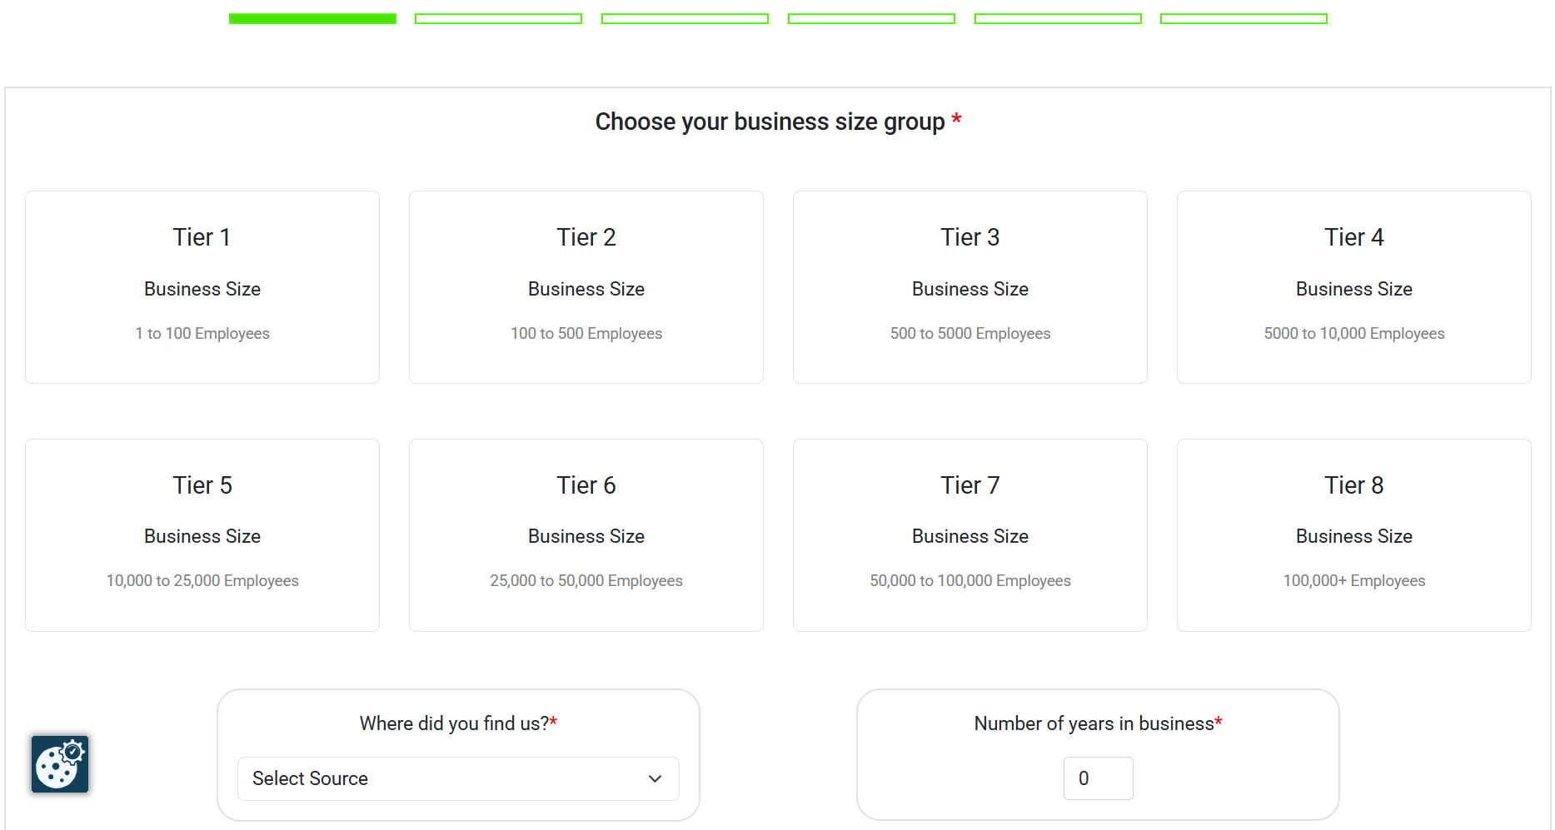Select the Tier 2 card for 100 to 500 Employees
1555x830 pixels.
[586, 286]
